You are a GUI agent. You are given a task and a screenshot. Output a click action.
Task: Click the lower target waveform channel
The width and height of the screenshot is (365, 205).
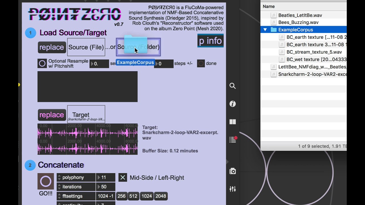pos(88,147)
